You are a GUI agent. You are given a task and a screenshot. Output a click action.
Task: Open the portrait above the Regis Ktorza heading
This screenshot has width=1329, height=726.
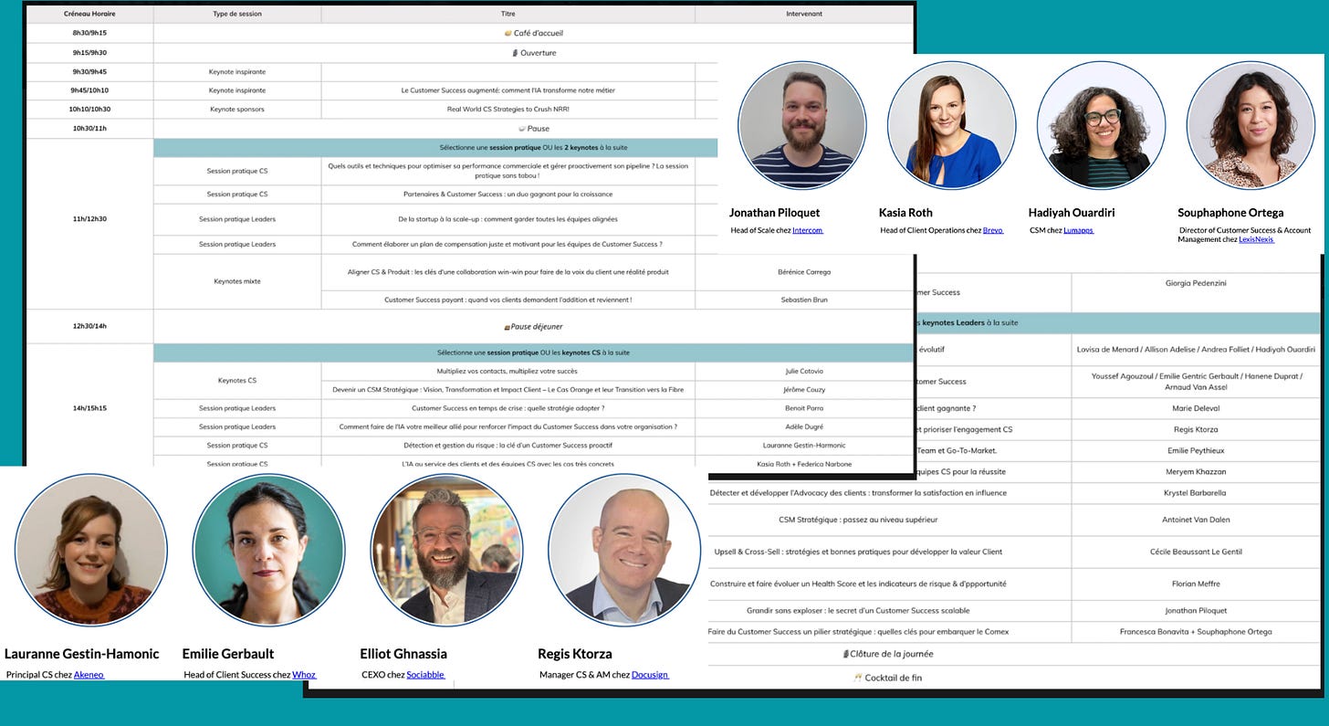624,550
